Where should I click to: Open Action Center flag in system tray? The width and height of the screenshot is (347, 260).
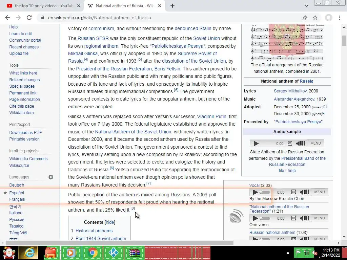pyautogui.click(x=298, y=253)
